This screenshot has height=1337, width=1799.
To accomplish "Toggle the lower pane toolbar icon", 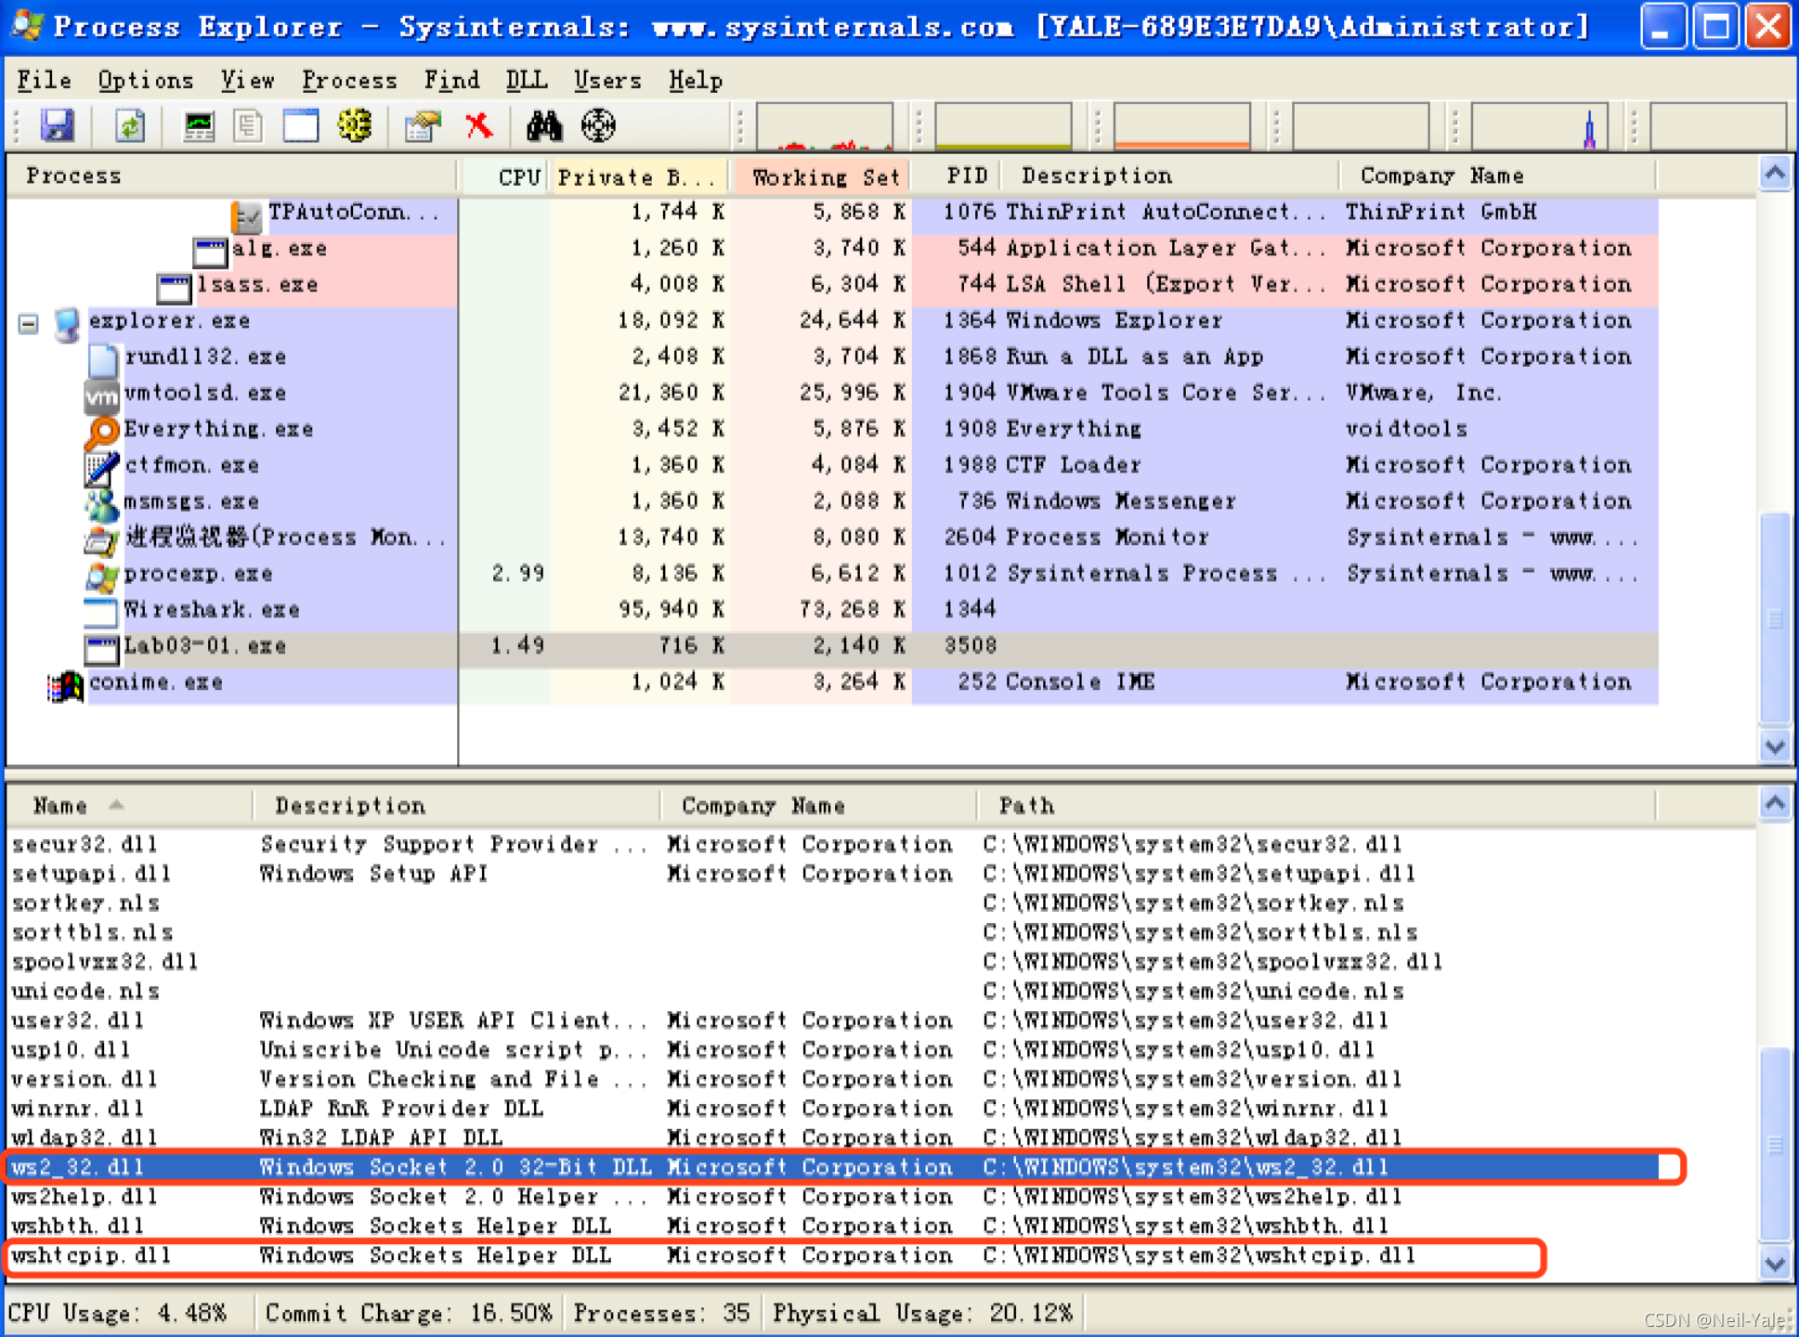I will [x=301, y=125].
